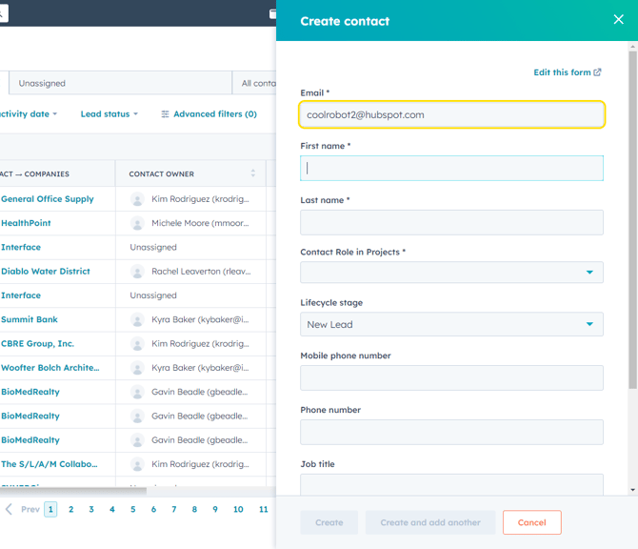
Task: Switch to the Unassigned tab
Action: tap(42, 84)
